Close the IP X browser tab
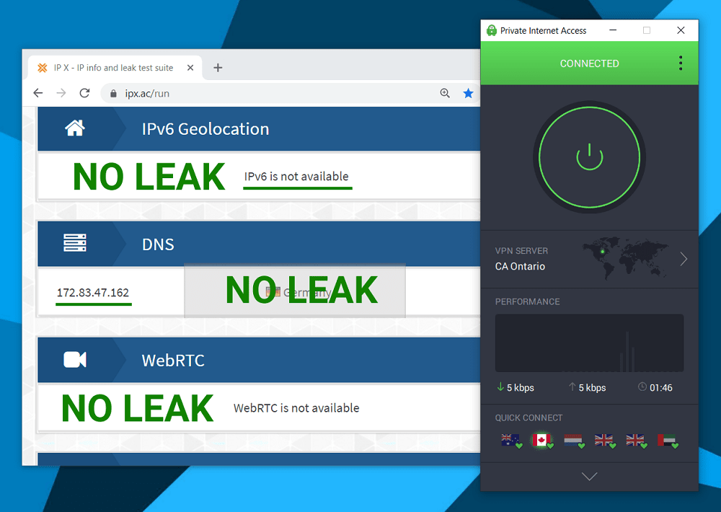This screenshot has height=512, width=721. pyautogui.click(x=190, y=68)
